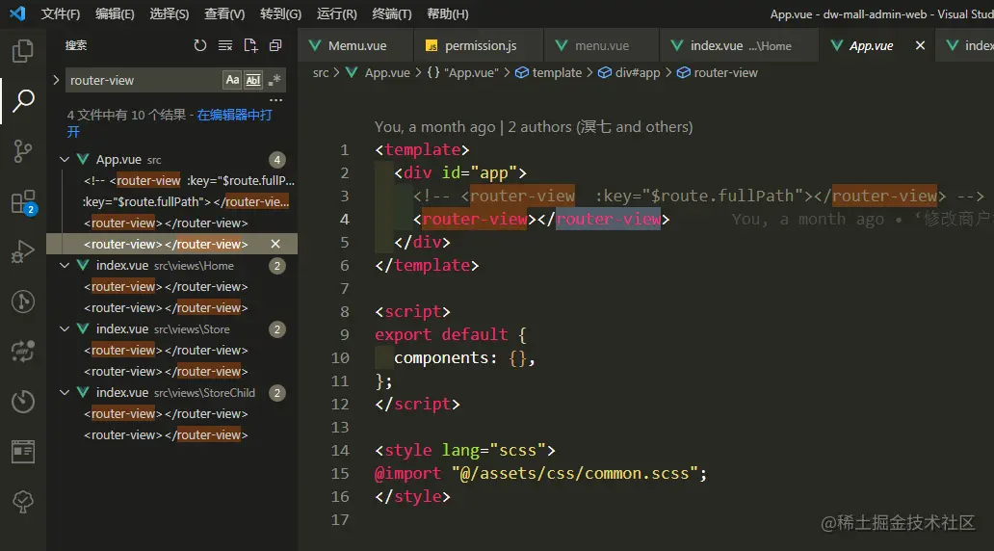
Task: Click div#app in breadcrumb
Action: tap(630, 73)
